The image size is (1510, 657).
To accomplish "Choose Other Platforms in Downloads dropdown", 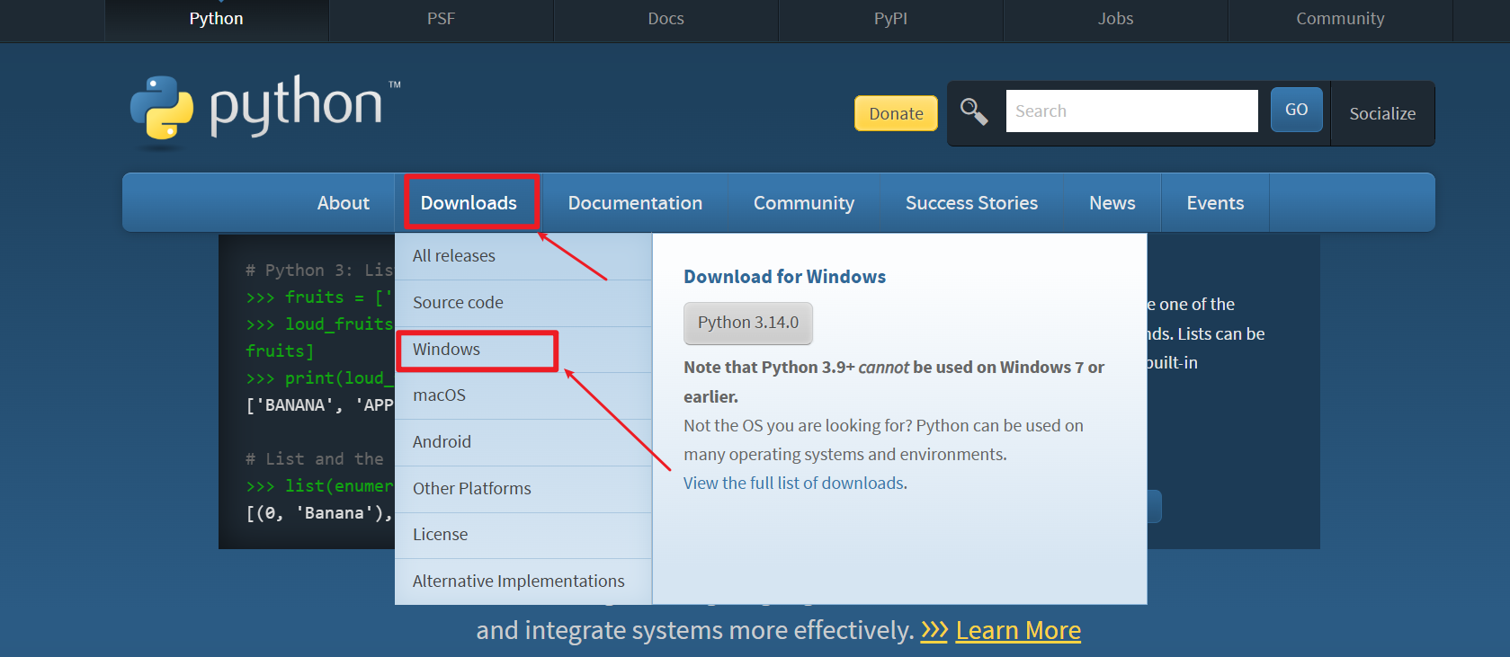I will point(523,489).
